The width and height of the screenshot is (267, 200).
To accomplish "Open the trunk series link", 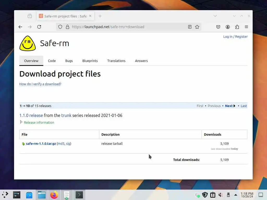I will click(x=66, y=115).
